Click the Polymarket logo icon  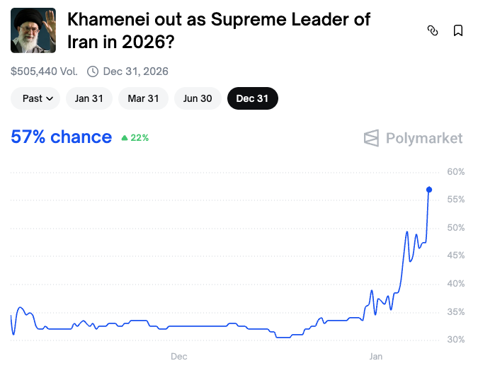pyautogui.click(x=372, y=138)
